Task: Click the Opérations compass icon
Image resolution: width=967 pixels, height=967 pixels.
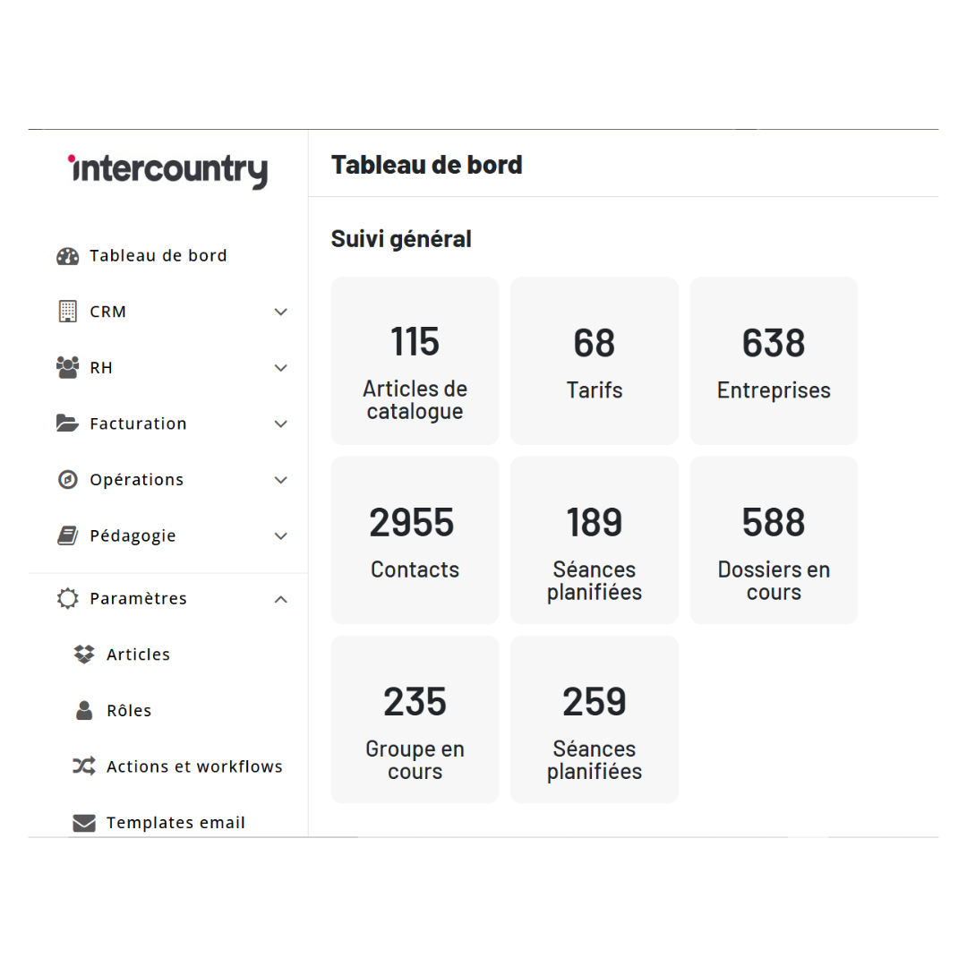Action: tap(67, 480)
